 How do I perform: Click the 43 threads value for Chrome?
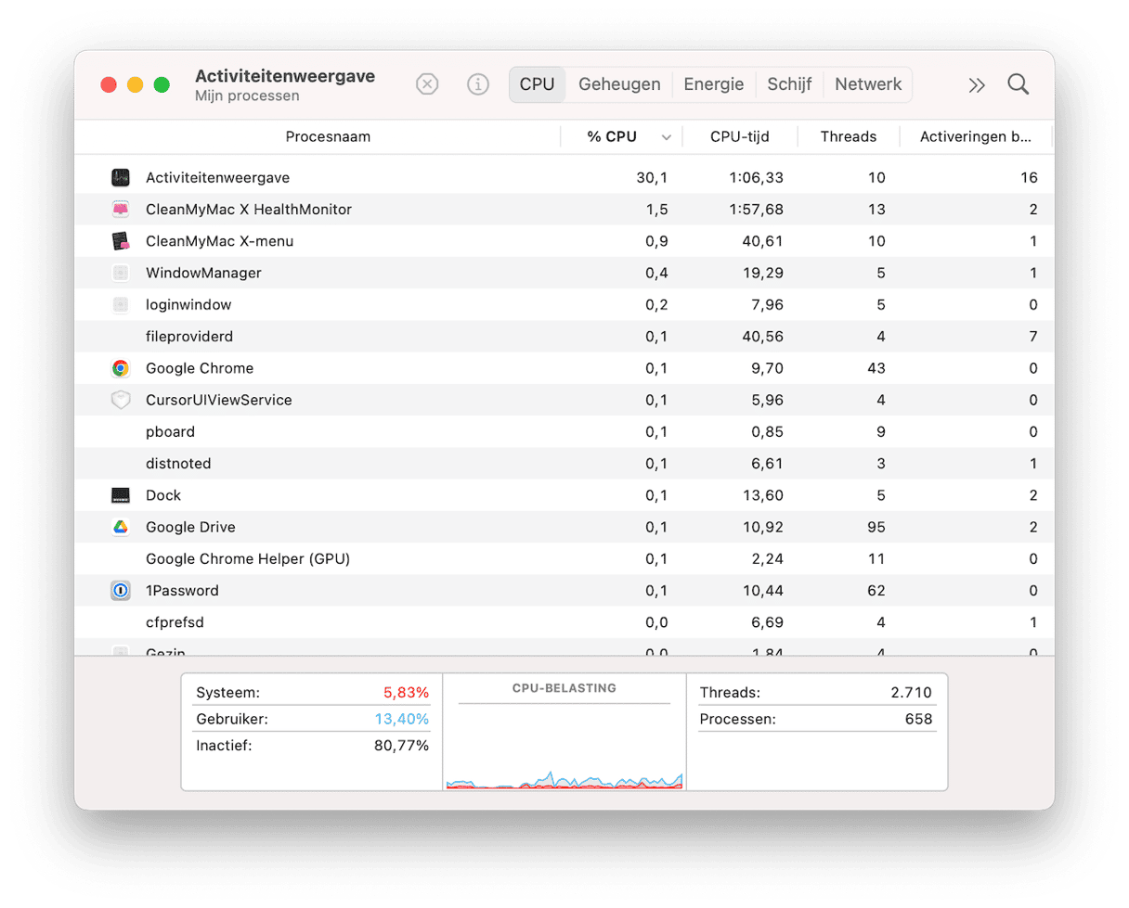click(876, 368)
